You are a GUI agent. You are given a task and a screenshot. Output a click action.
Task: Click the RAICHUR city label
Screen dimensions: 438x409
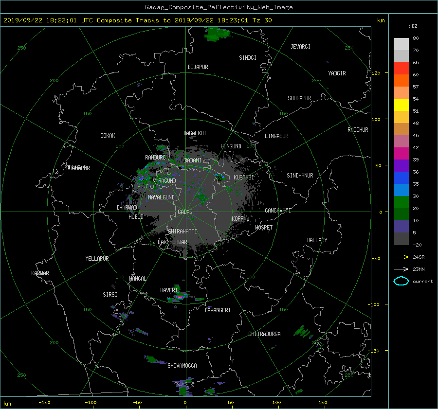(358, 130)
